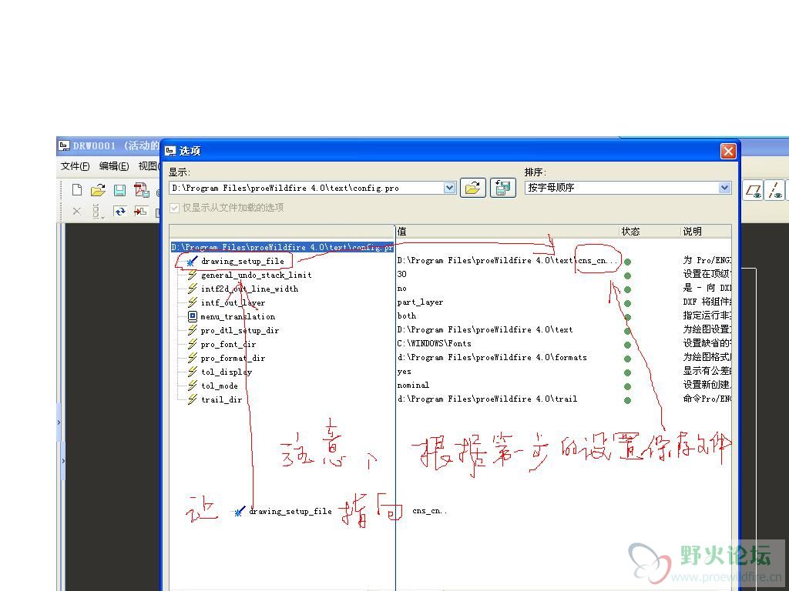Viewport: 789px width, 591px height.
Task: Select the drawing_setup_file option
Action: click(x=243, y=262)
